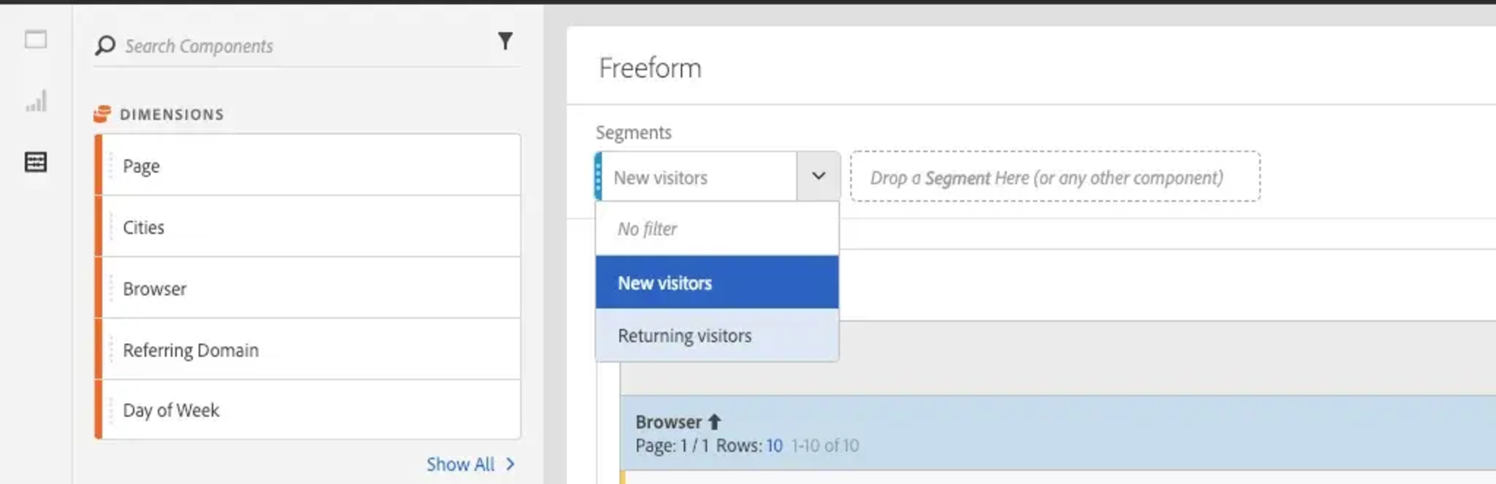Viewport: 1496px width, 484px height.
Task: Type in Search Components field
Action: tap(304, 46)
